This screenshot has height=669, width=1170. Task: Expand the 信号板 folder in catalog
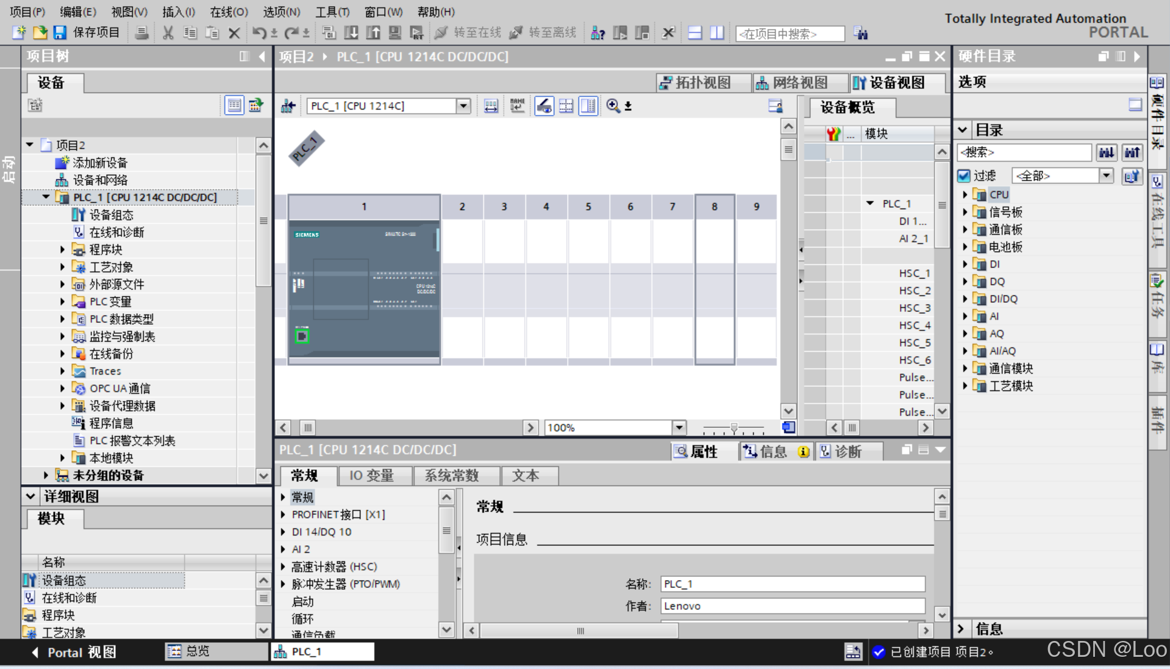click(x=965, y=212)
